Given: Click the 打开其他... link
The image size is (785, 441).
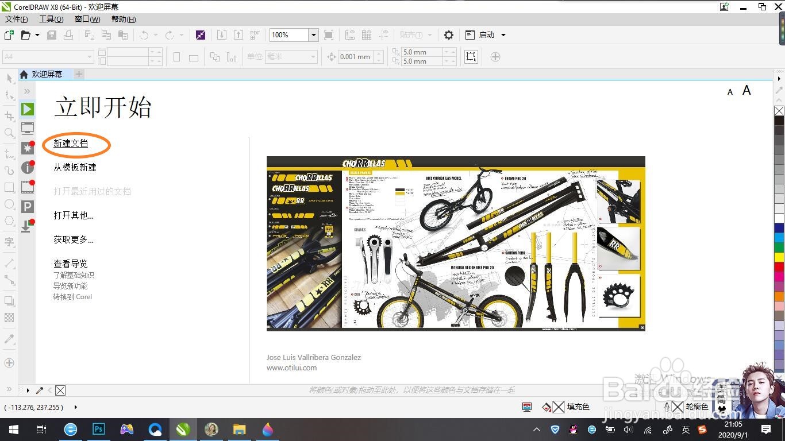Looking at the screenshot, I should point(74,215).
